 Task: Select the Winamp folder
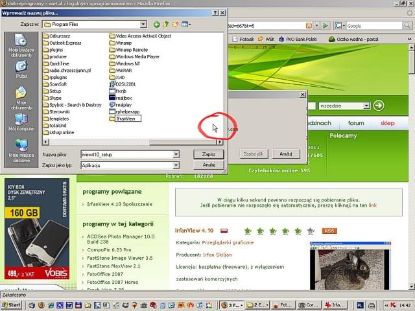(121, 43)
